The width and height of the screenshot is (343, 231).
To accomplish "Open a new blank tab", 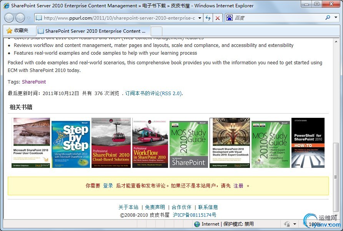I will point(157,31).
